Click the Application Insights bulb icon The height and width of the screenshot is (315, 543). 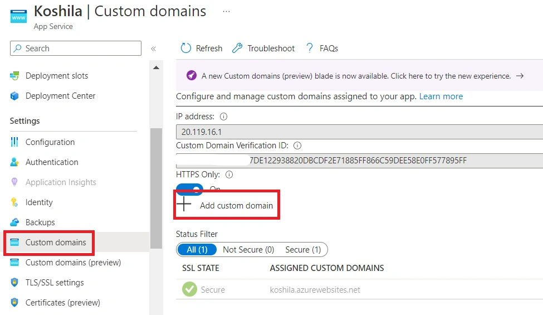click(x=14, y=182)
